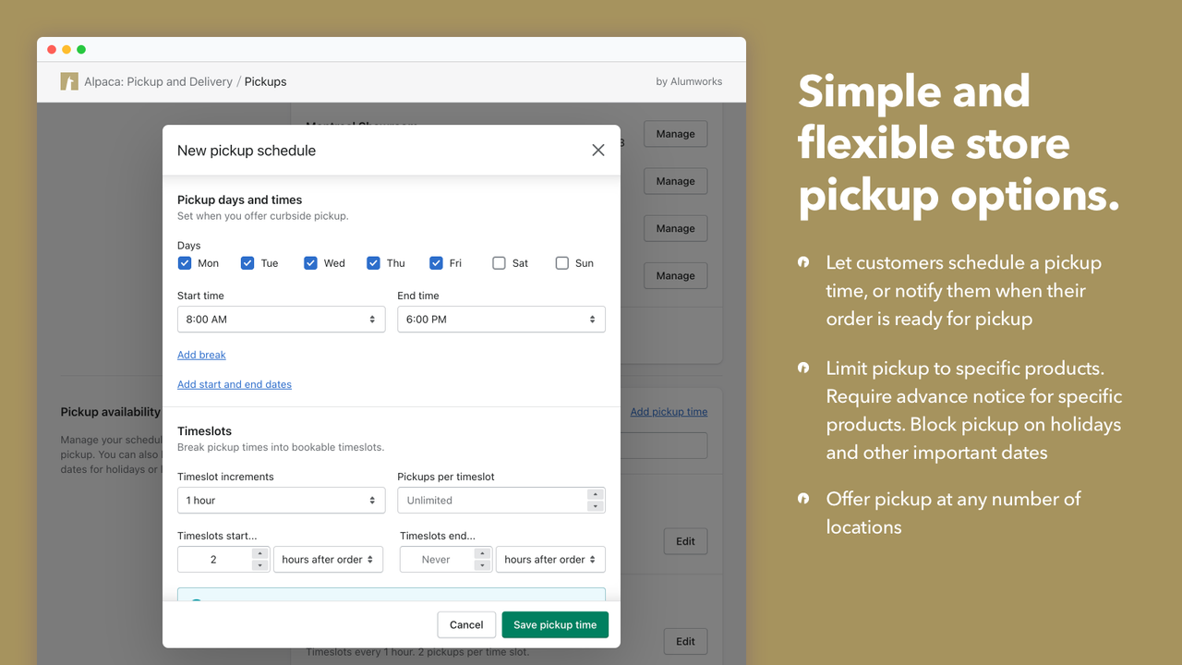Select the Pickups breadcrumb item
Viewport: 1182px width, 665px height.
click(x=265, y=81)
